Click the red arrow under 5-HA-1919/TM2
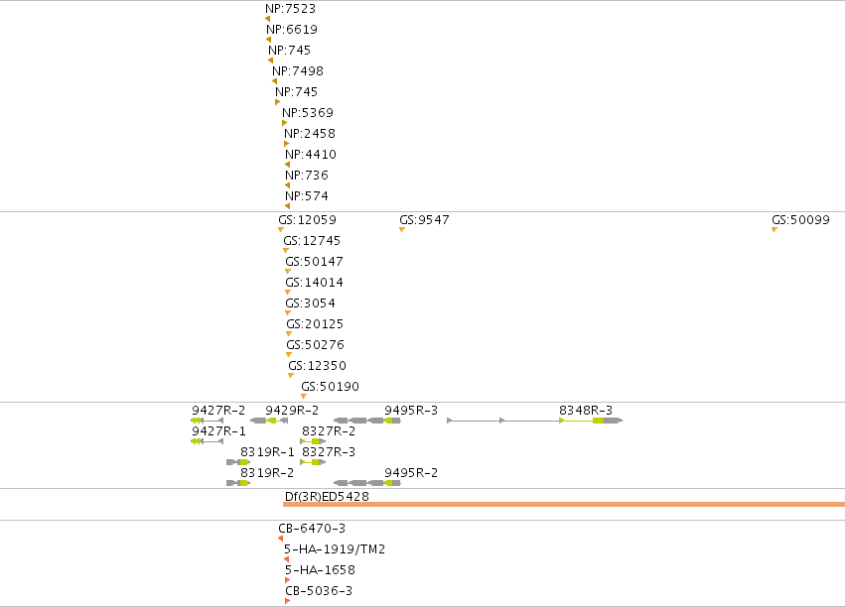The height and width of the screenshot is (607, 845). (x=286, y=559)
